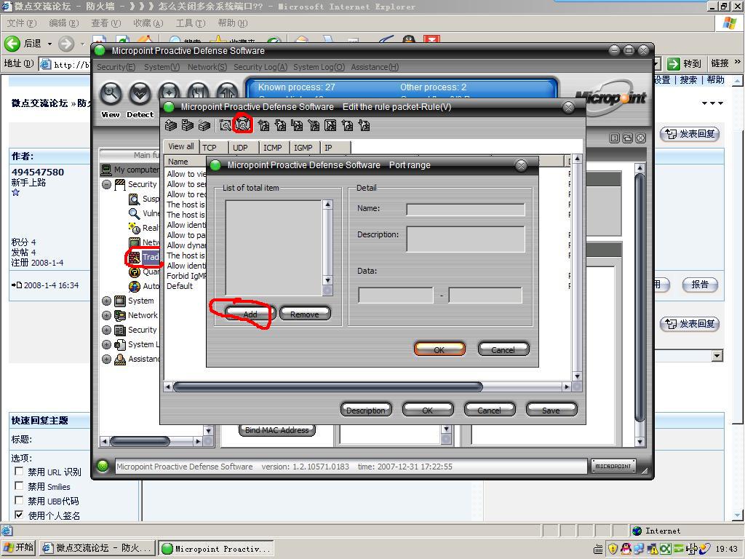Expand the 链接 toolbar chevron
Screen dimensions: 745x559
[738, 63]
